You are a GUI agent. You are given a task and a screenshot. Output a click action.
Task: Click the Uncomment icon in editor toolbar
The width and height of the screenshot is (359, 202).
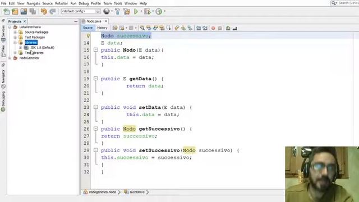pyautogui.click(x=234, y=28)
